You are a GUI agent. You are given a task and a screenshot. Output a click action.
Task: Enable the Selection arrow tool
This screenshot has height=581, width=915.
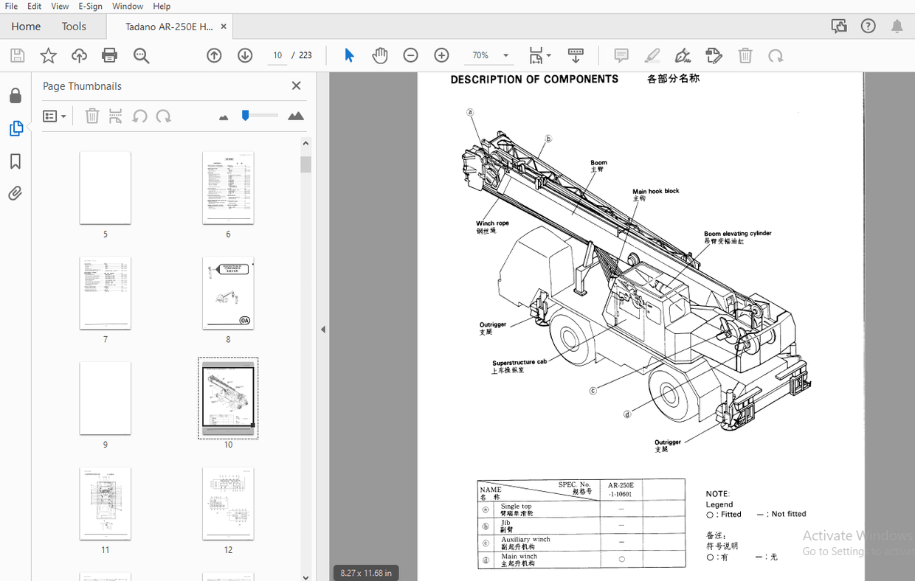348,55
